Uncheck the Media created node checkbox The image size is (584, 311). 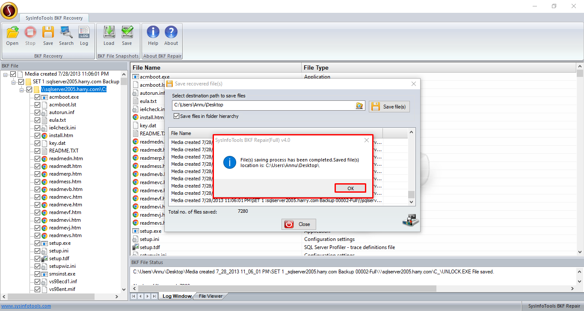(x=13, y=74)
